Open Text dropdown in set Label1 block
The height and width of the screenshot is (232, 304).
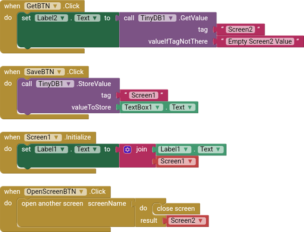[x=87, y=149]
